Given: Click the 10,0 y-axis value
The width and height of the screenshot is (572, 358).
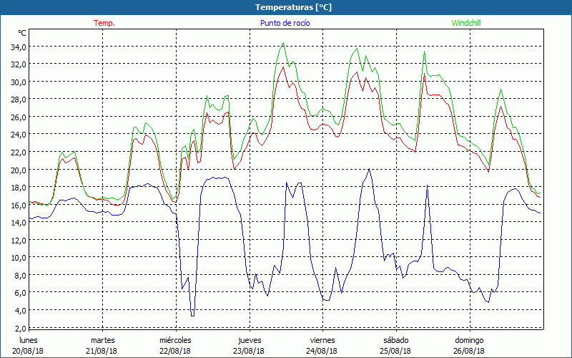Looking at the screenshot, I should [18, 258].
